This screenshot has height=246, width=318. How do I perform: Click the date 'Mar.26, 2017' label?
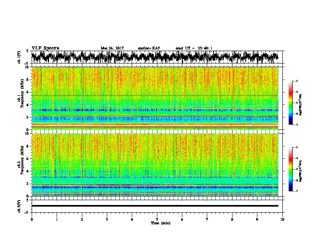[112, 48]
